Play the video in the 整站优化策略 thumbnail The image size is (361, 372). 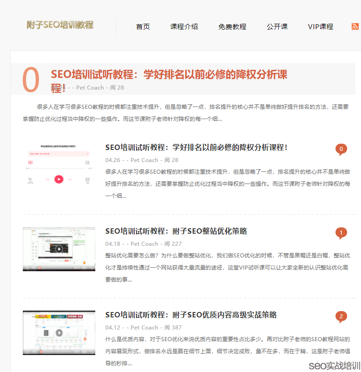(x=59, y=249)
